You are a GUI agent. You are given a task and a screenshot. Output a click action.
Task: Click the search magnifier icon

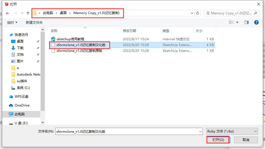tap(256, 13)
